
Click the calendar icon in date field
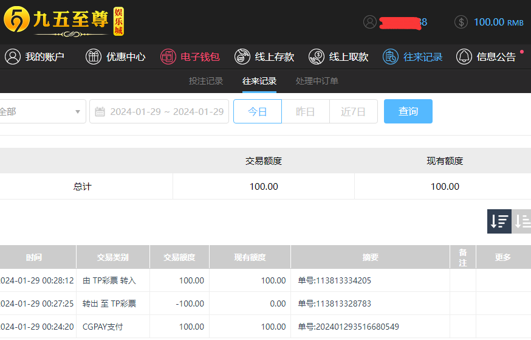(100, 111)
